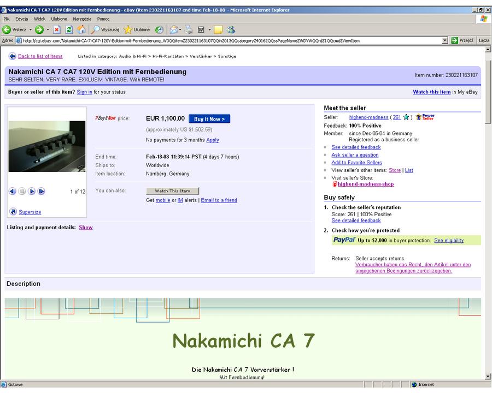Viewport: 492px width, 393px height.
Task: Click the Sign in link
Action: pyautogui.click(x=84, y=92)
